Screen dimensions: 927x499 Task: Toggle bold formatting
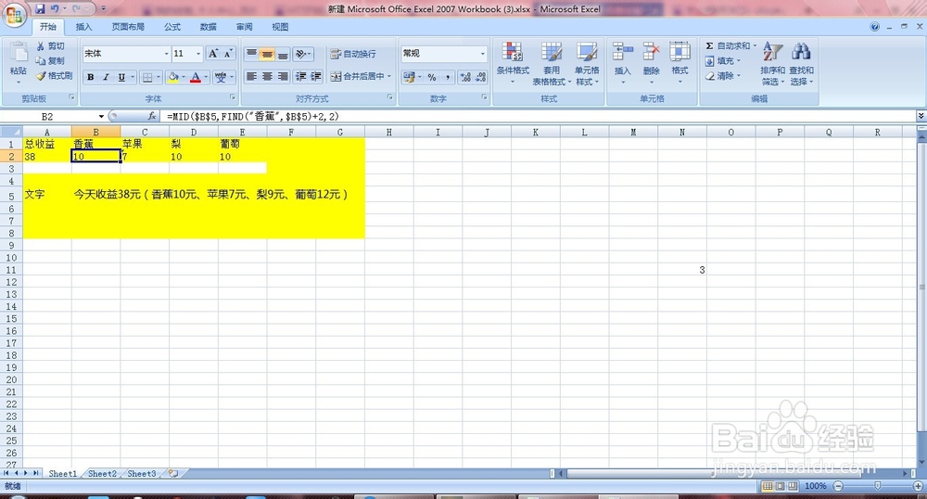point(91,77)
